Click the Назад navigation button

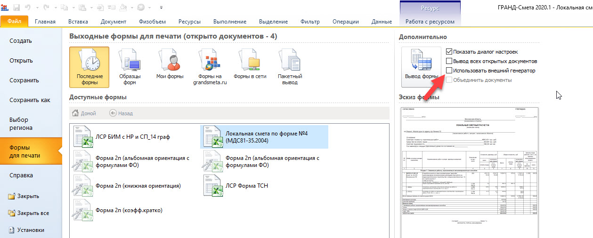click(x=121, y=113)
